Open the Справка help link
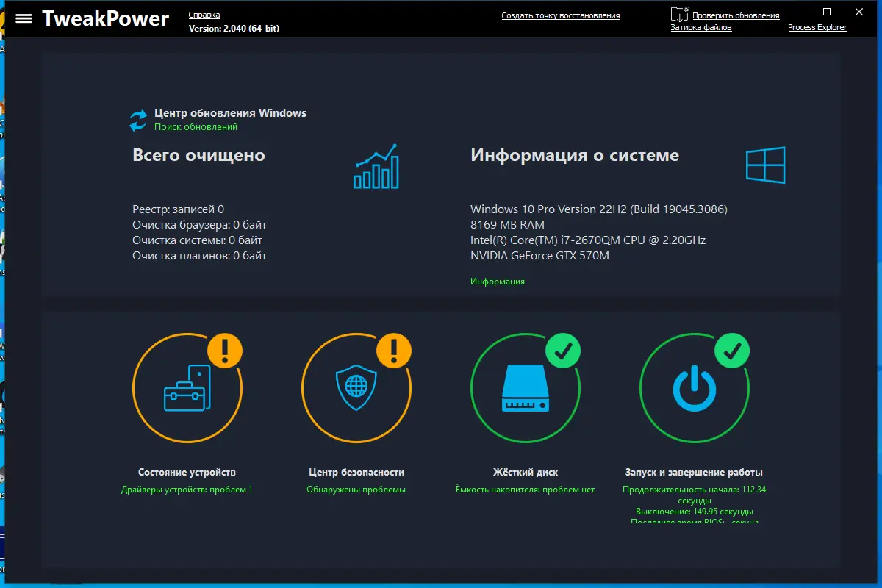Viewport: 882px width, 588px height. click(204, 15)
